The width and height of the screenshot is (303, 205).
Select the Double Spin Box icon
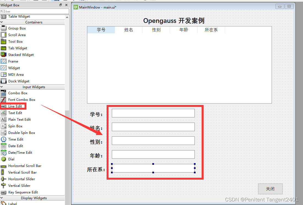point(4,133)
